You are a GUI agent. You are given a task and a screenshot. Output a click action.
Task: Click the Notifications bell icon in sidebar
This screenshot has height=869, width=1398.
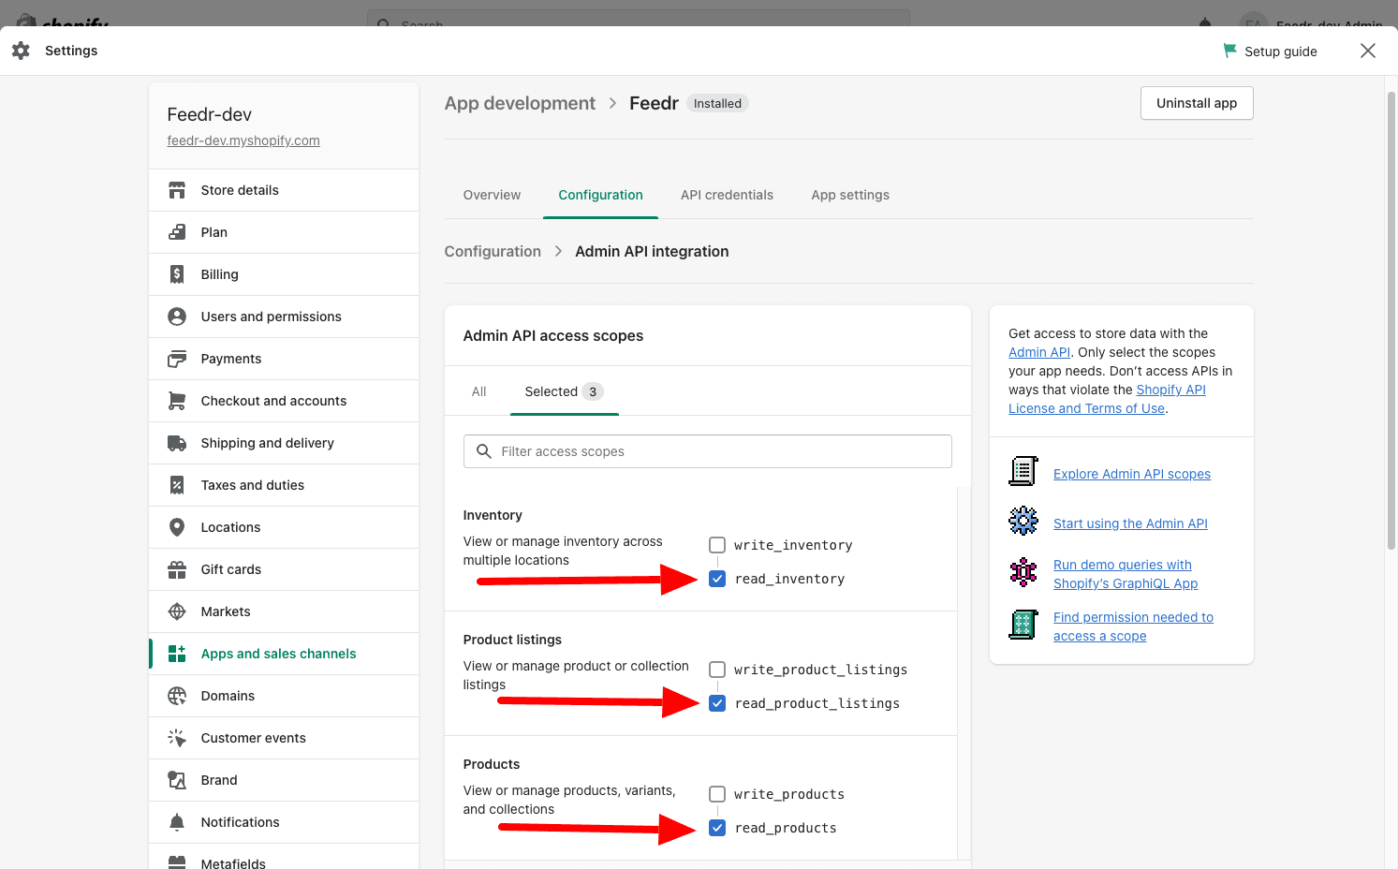tap(176, 822)
